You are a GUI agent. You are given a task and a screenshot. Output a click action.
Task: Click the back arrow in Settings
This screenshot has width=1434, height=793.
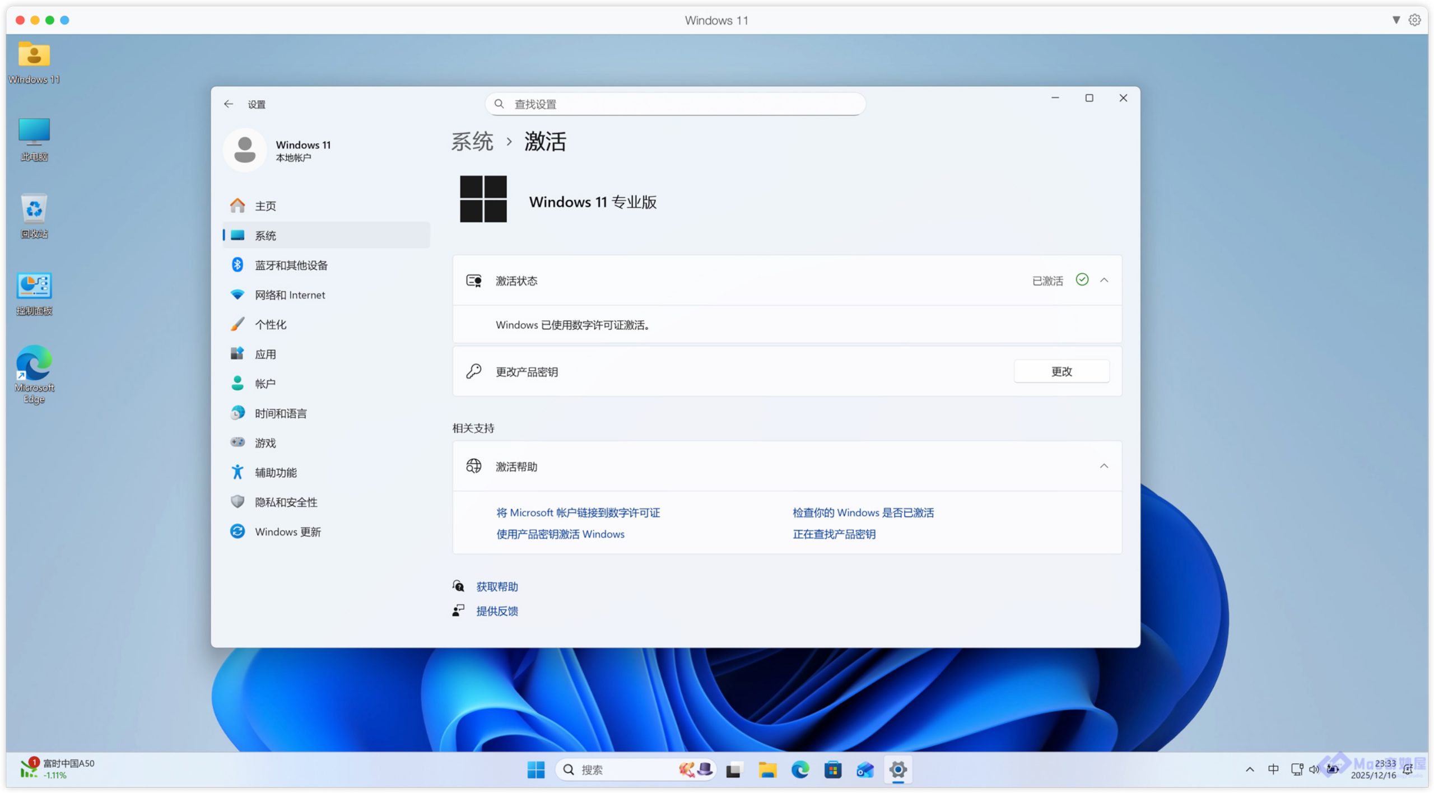coord(228,104)
